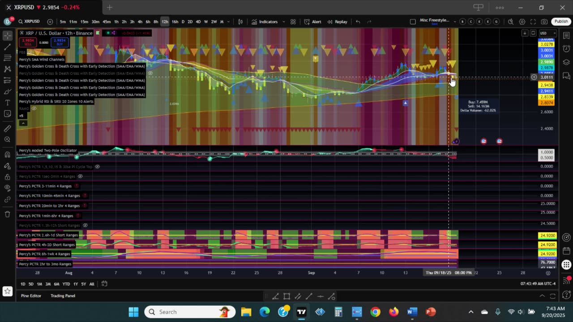This screenshot has width=573, height=322.
Task: Open the Trading Panel tab
Action: (x=63, y=296)
